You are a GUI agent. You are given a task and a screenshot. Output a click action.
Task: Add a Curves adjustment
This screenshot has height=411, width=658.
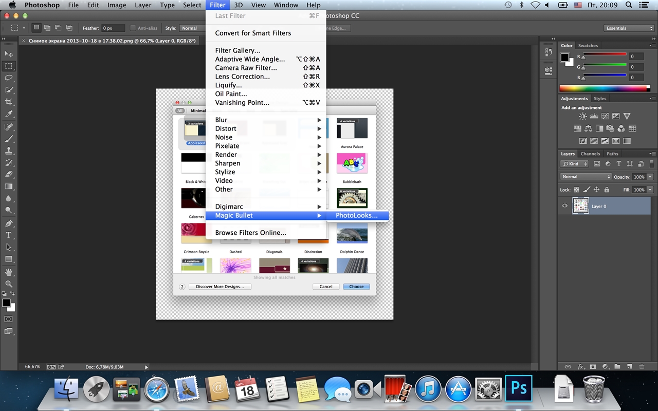point(605,117)
